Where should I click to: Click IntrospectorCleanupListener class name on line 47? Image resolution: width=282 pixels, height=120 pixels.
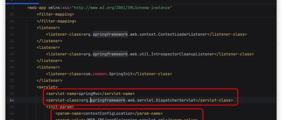point(183,54)
